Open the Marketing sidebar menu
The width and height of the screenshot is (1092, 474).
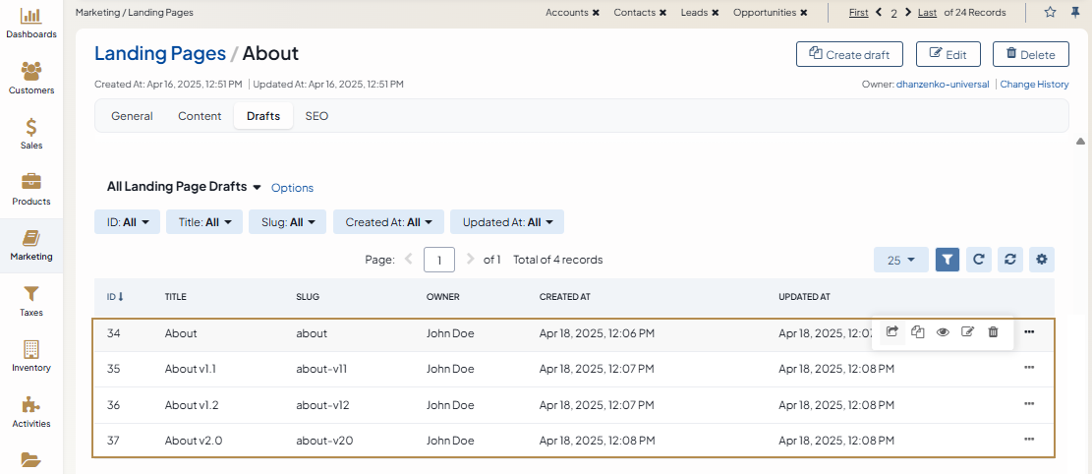point(31,246)
